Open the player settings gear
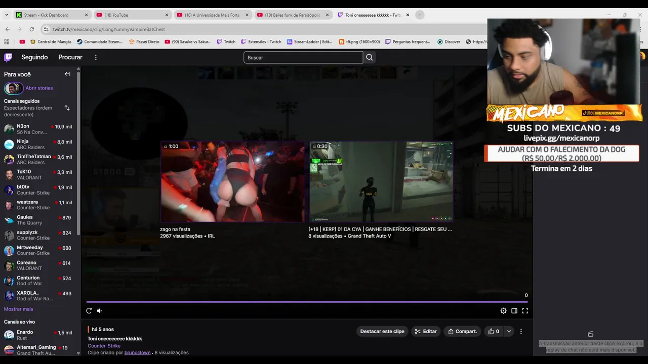 503,311
